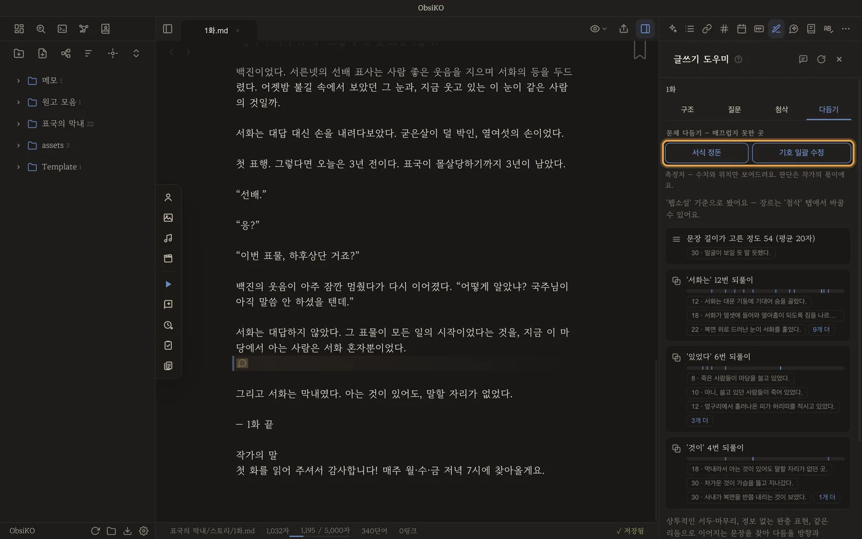Toggle the bookmark on this note
The image size is (862, 539).
point(639,50)
